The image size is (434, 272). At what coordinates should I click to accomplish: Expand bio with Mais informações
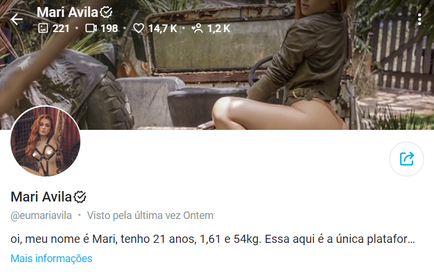pyautogui.click(x=51, y=259)
